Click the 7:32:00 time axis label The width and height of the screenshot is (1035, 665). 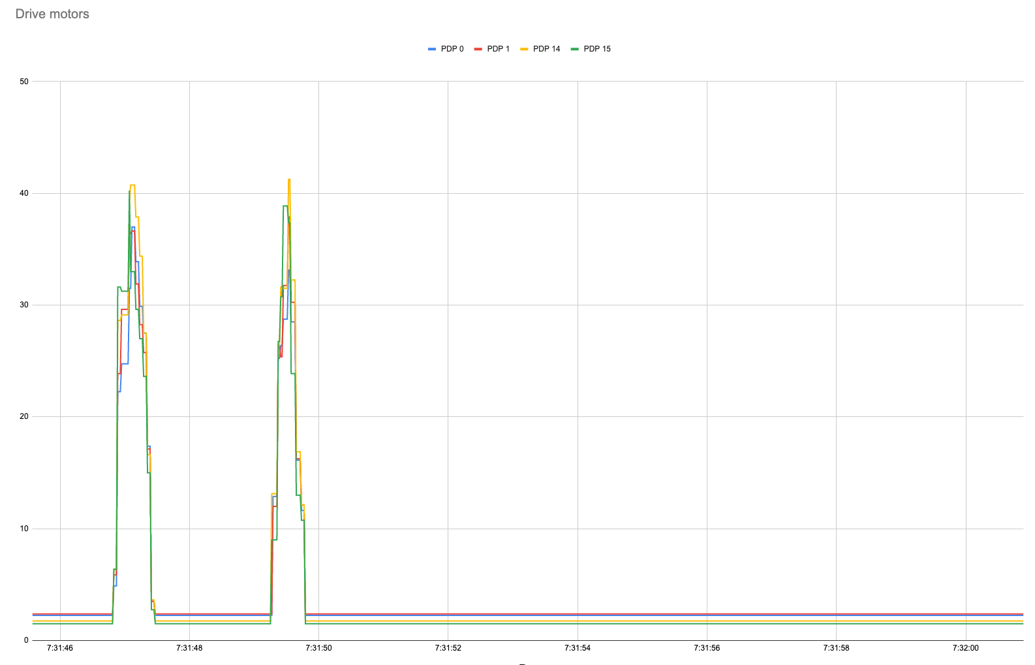(966, 648)
